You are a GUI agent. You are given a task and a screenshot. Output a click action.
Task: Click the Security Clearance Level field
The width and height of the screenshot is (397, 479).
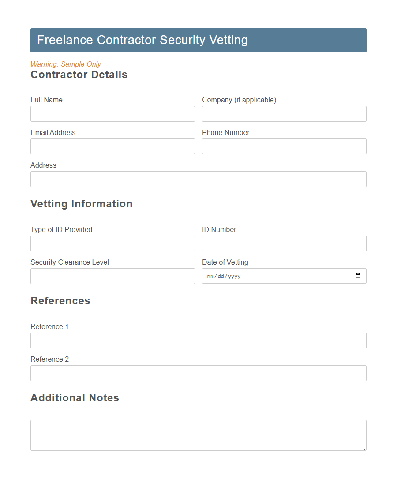pos(112,276)
